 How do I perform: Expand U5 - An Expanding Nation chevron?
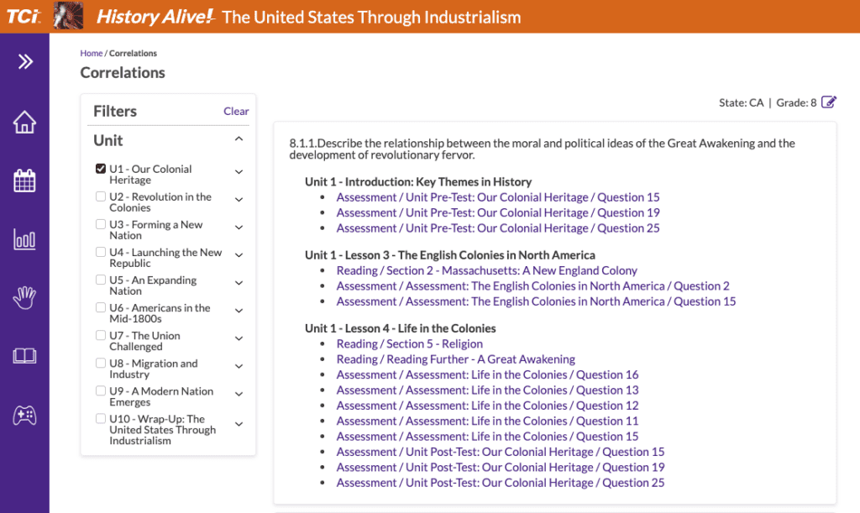pyautogui.click(x=239, y=283)
